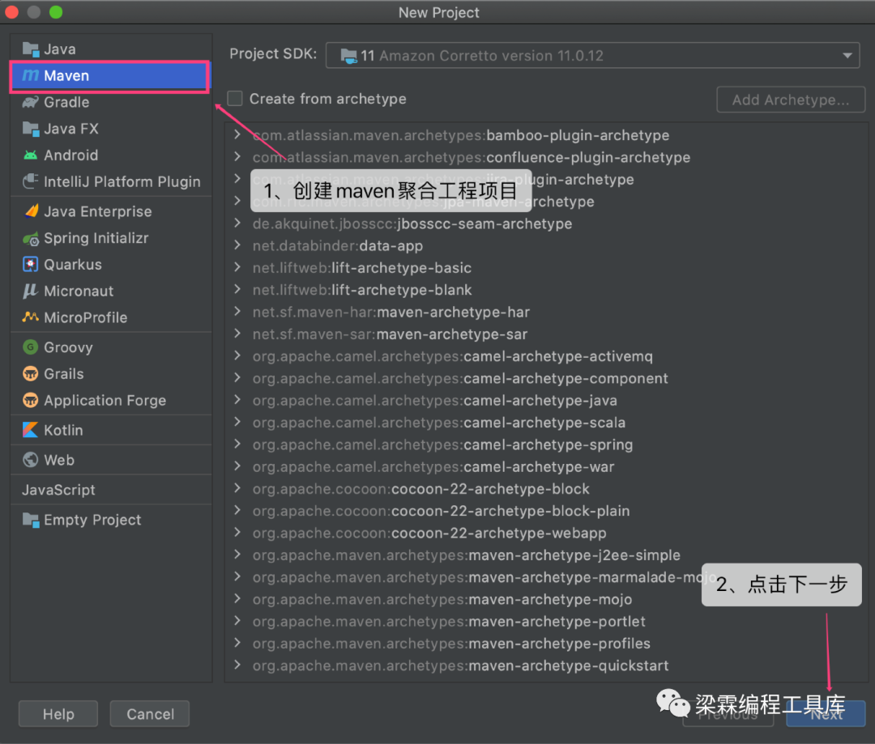875x744 pixels.
Task: Expand cocoon-22-archetype-webapp node
Action: [237, 532]
